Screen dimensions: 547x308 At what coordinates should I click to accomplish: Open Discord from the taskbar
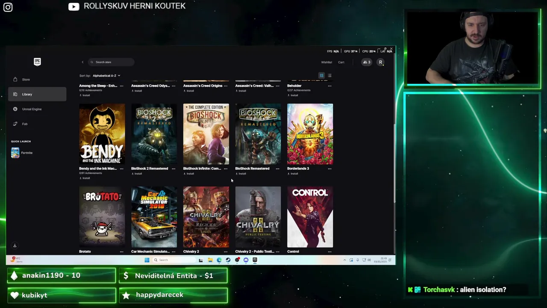[246, 260]
